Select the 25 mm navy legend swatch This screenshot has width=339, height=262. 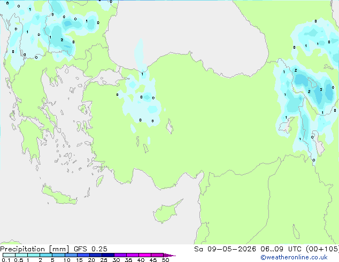(x=107, y=255)
